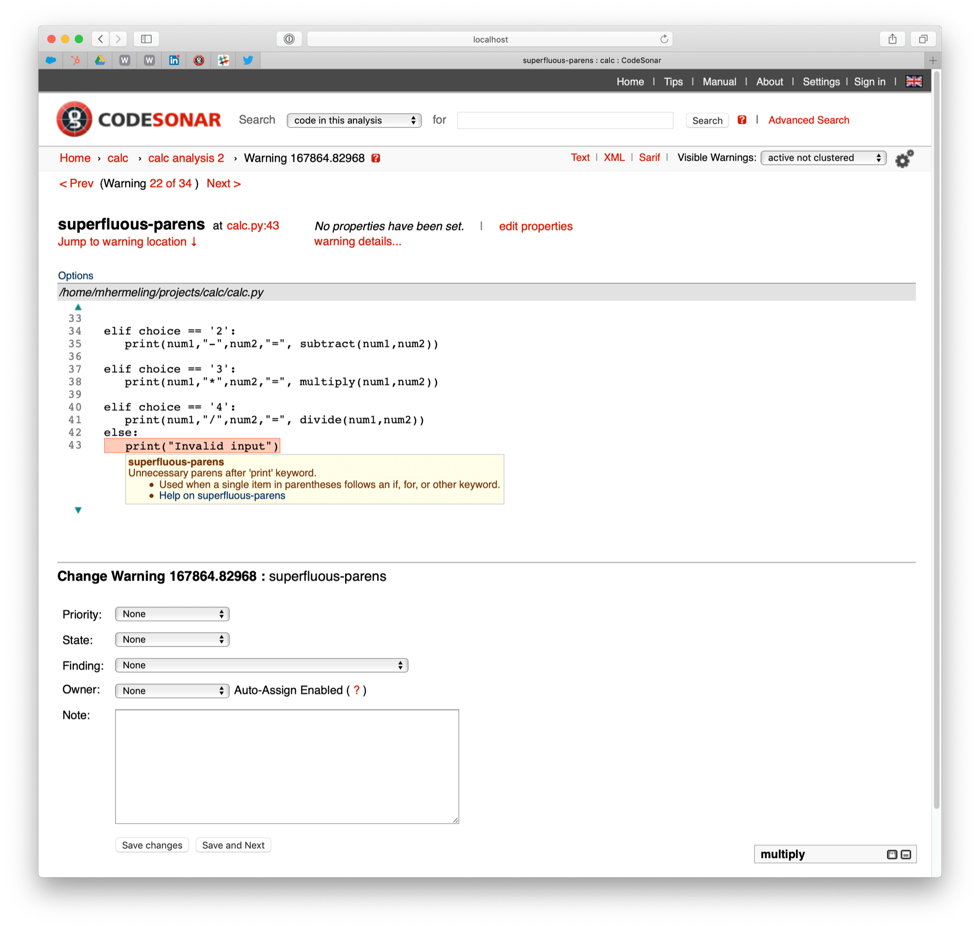
Task: Open the Visible Warnings dropdown
Action: pyautogui.click(x=823, y=158)
